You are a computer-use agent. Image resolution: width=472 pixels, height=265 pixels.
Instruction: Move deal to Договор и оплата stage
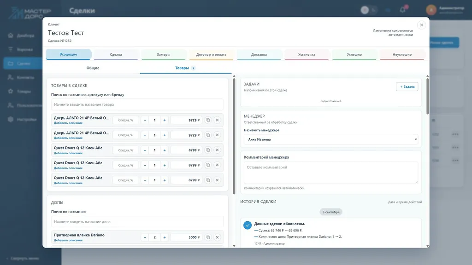[x=211, y=55]
